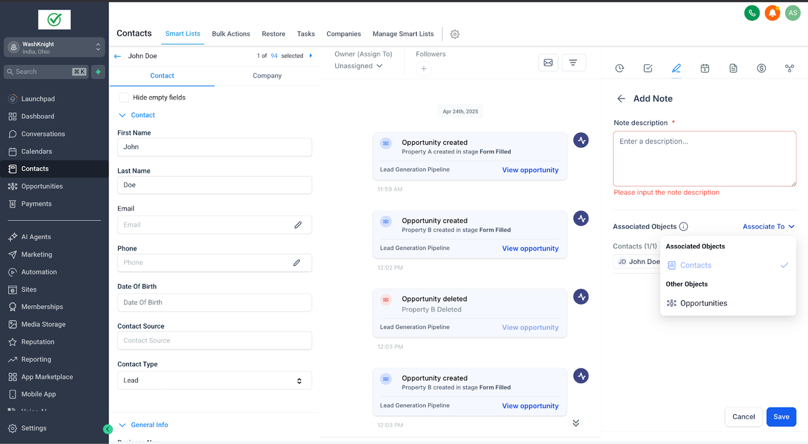Open the Contact Type dropdown

click(214, 381)
